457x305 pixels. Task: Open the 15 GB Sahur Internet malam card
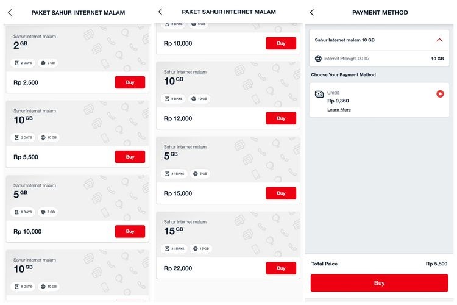[228, 235]
